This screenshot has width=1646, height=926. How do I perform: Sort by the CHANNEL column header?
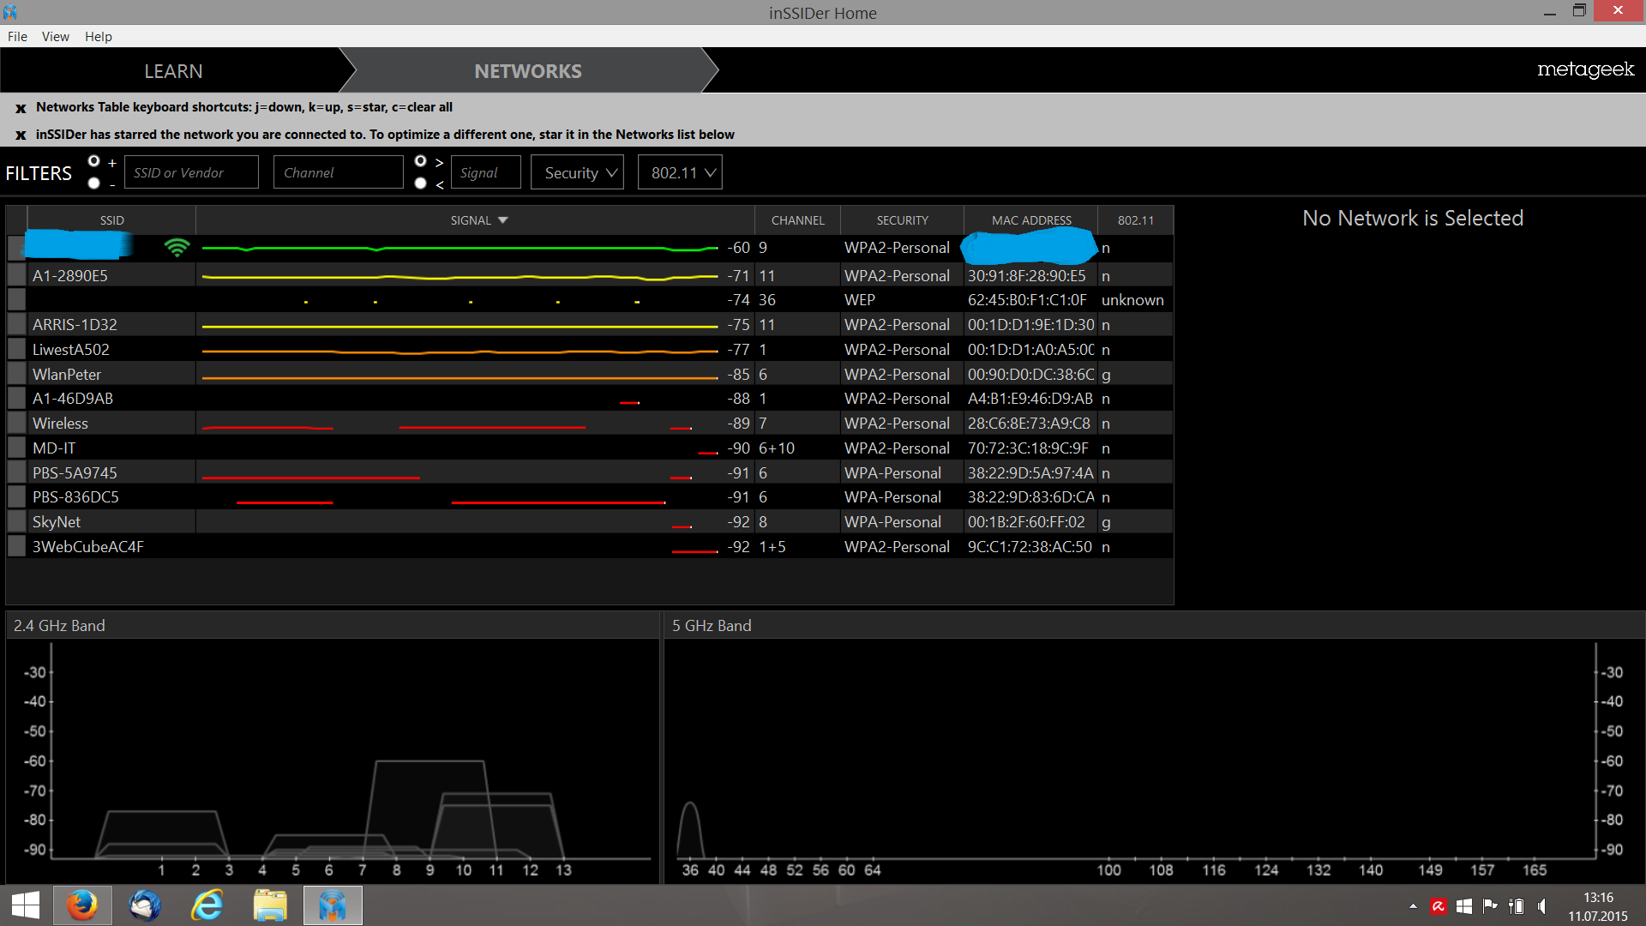point(797,220)
